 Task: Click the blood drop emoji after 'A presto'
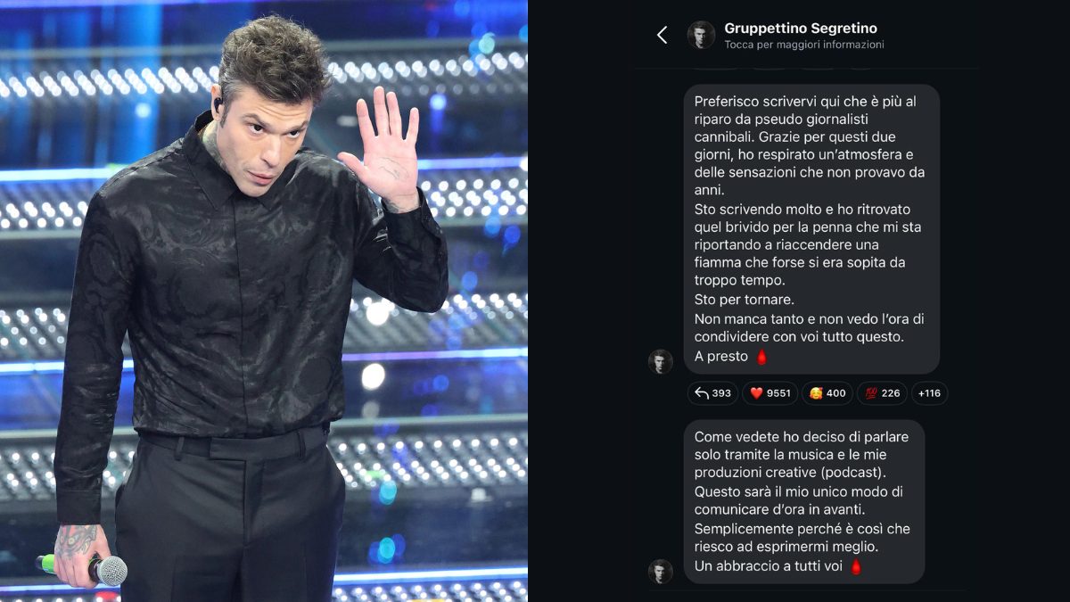pyautogui.click(x=761, y=357)
